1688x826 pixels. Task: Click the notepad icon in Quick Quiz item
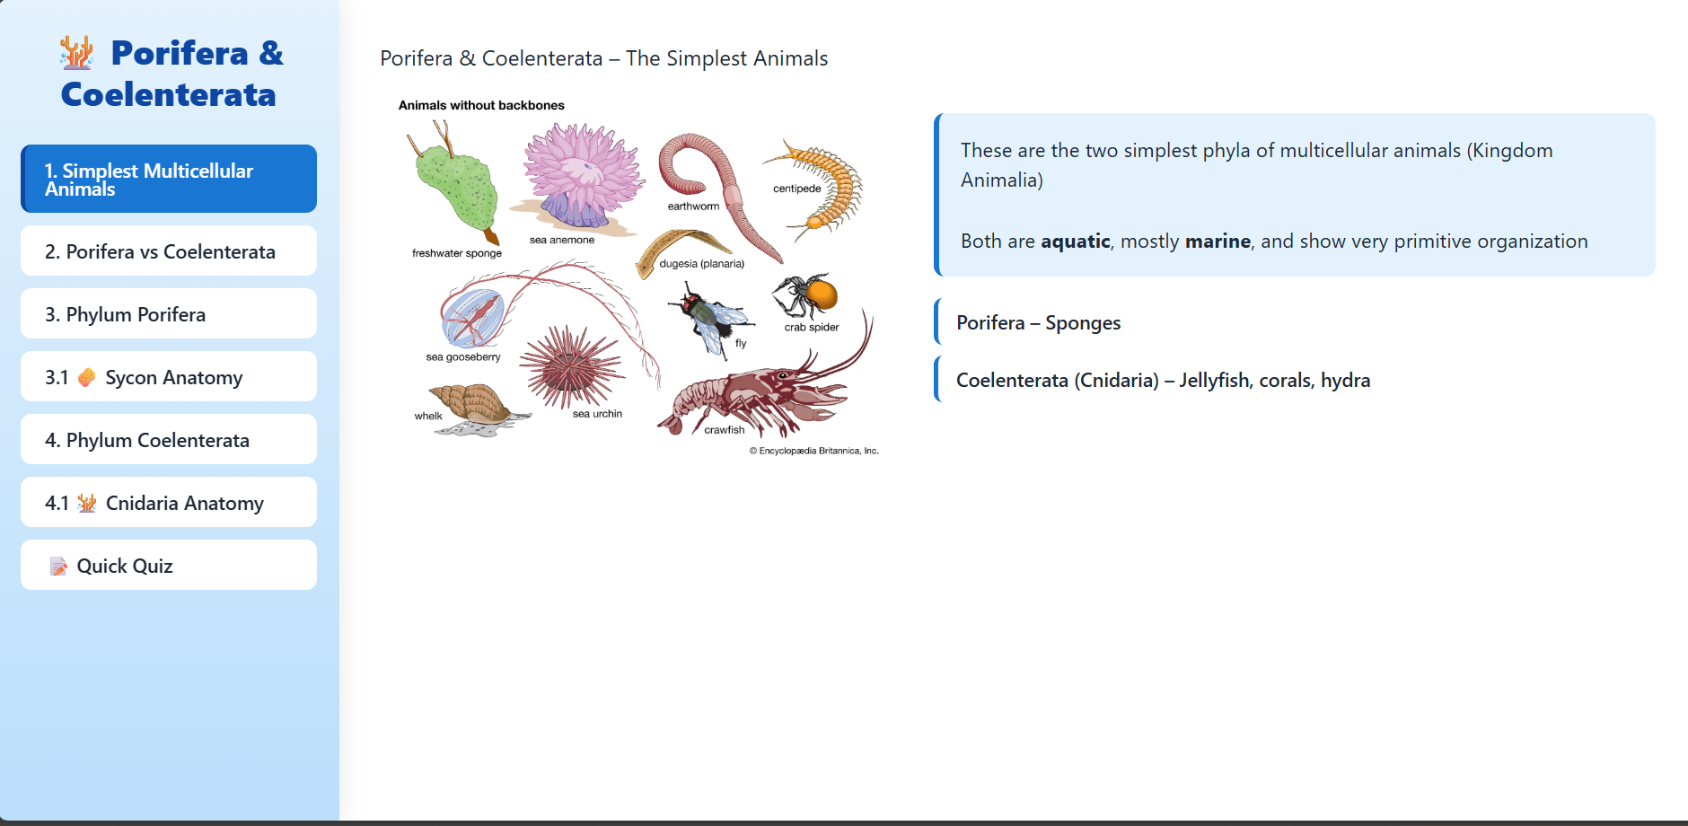58,567
